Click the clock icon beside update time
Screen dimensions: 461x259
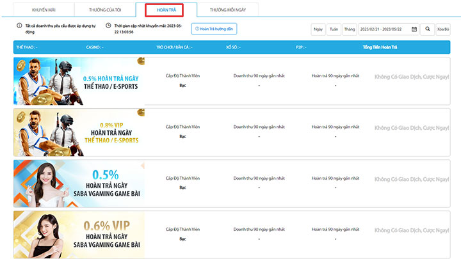point(108,26)
